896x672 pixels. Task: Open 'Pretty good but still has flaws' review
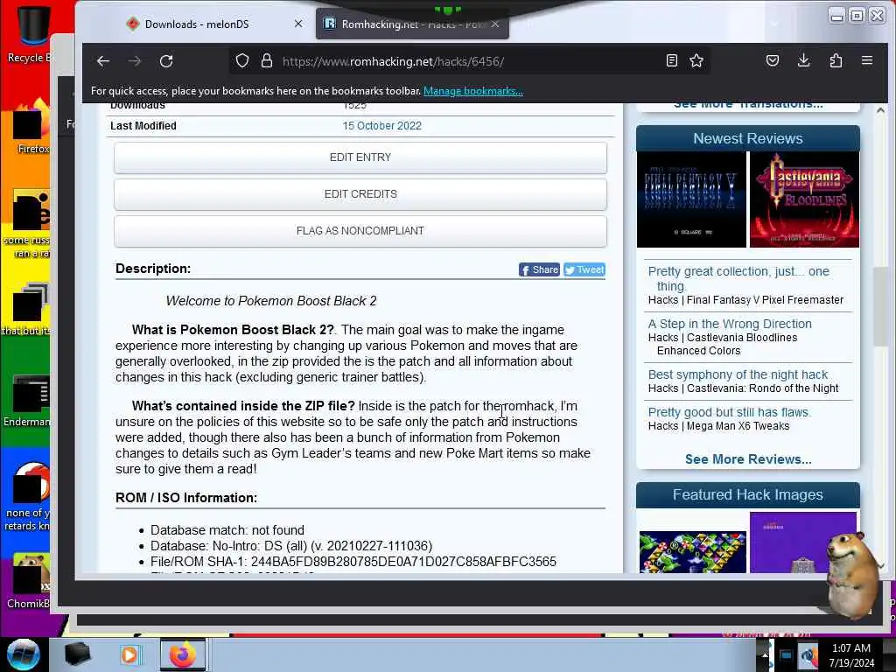point(730,412)
